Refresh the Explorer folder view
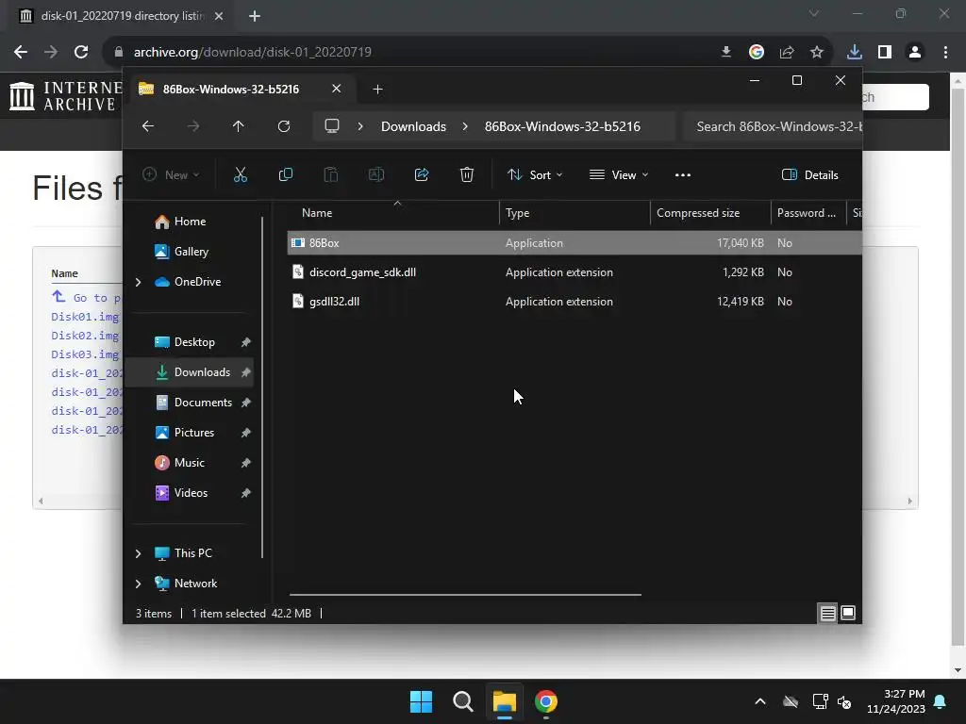966x724 pixels. click(x=284, y=126)
